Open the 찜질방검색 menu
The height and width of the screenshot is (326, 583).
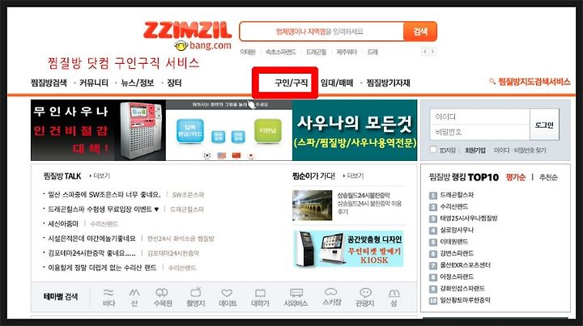49,83
